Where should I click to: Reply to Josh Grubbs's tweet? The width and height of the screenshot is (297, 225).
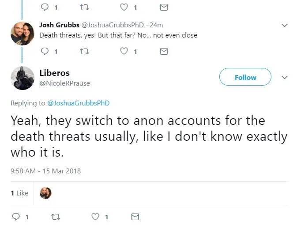(x=44, y=51)
